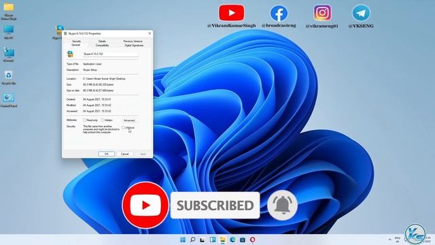Switch to the Security tab

(x=76, y=41)
